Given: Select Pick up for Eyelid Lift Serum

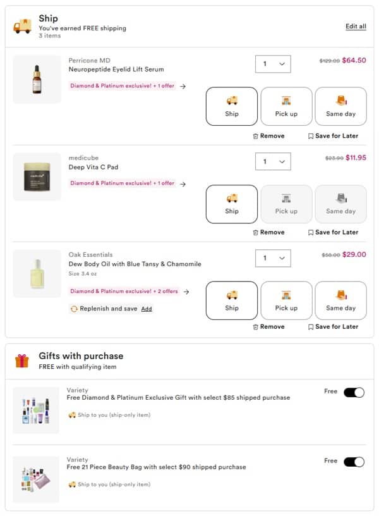Looking at the screenshot, I should pyautogui.click(x=286, y=106).
